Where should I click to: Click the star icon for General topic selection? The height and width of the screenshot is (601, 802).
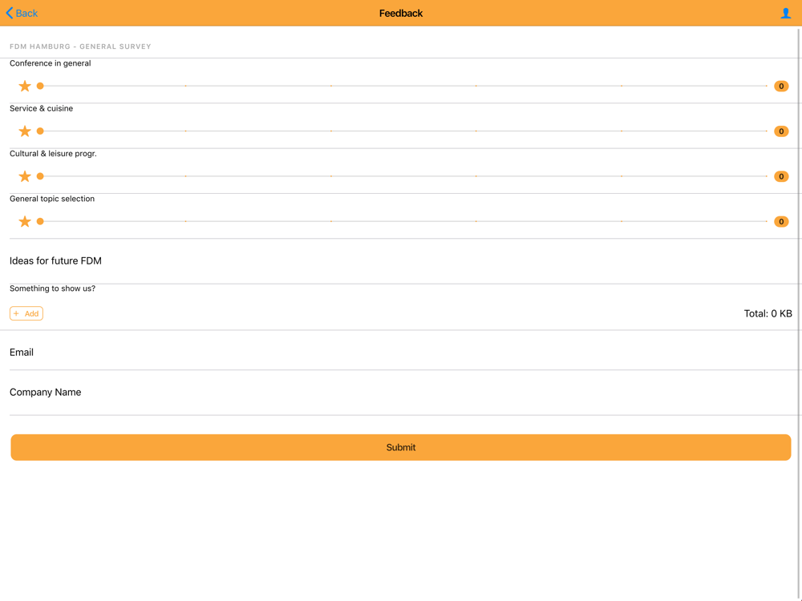point(25,221)
